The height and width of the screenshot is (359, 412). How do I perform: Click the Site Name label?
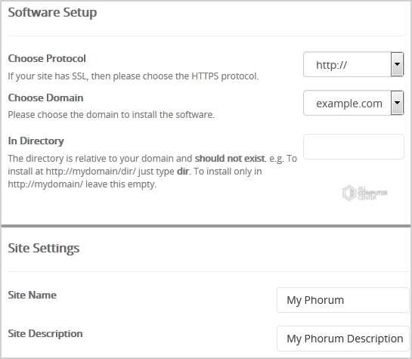click(32, 295)
